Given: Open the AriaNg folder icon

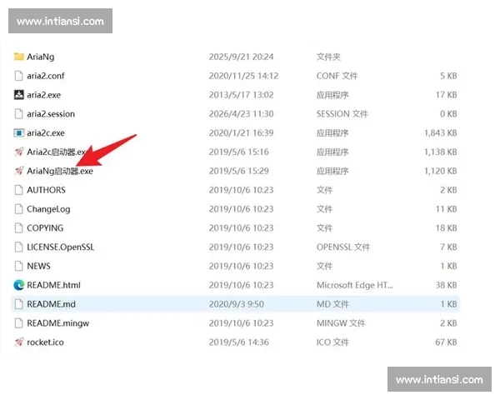Looking at the screenshot, I should (19, 57).
